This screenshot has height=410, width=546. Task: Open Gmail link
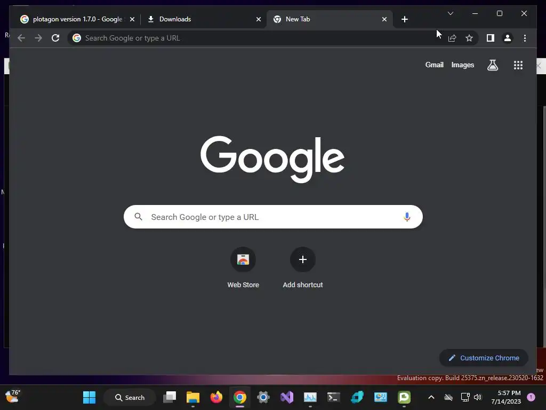click(x=434, y=65)
